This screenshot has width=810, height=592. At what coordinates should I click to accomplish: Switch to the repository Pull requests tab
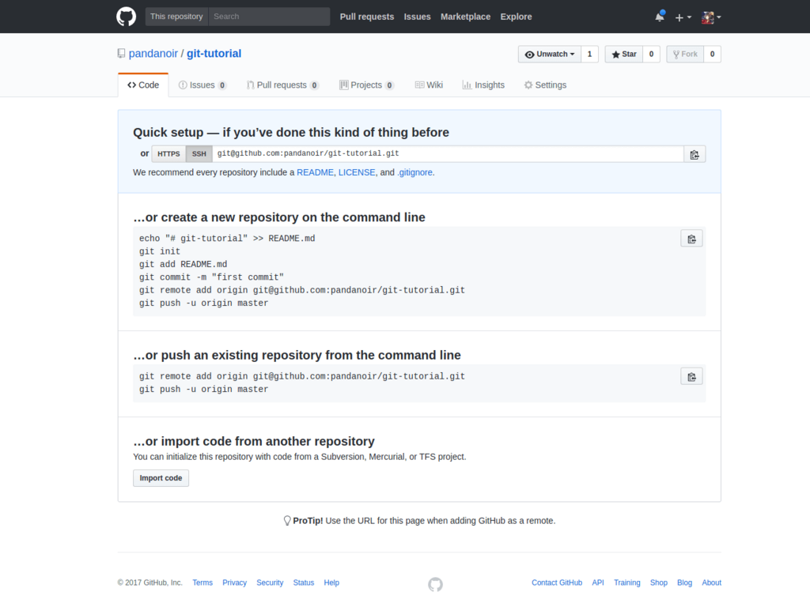click(282, 85)
